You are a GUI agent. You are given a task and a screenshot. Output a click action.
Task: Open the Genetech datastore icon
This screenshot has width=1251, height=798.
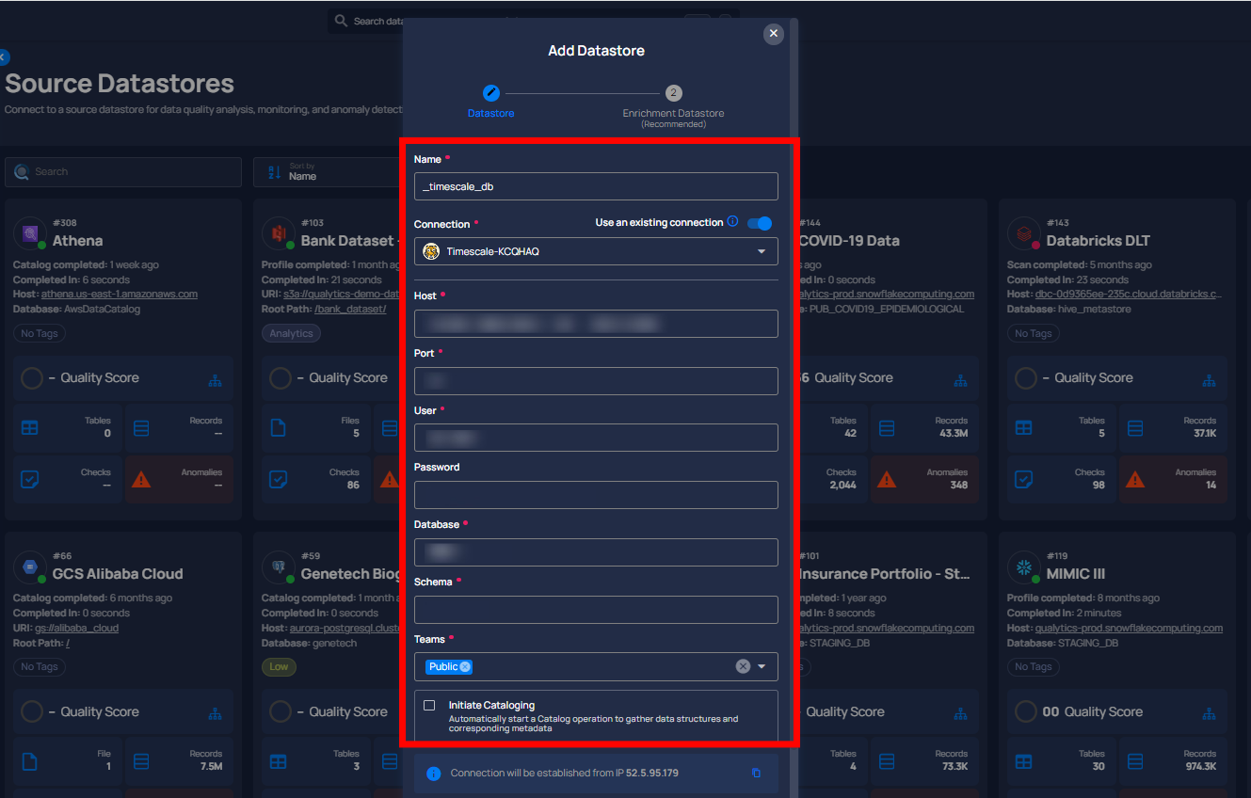279,567
